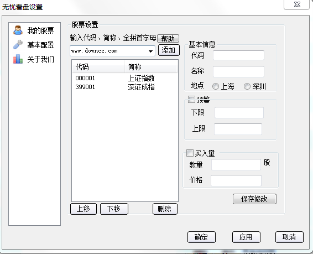Move the stock up with 上移
313x254 pixels.
click(84, 209)
